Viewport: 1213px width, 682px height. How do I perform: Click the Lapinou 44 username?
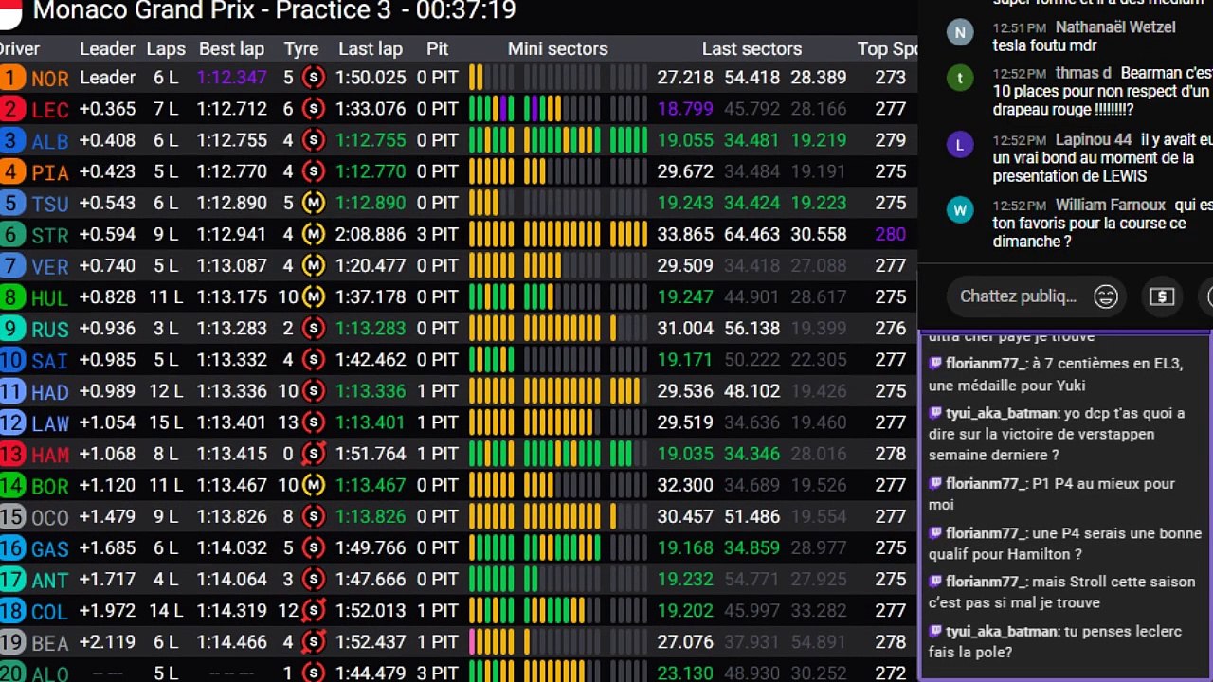click(1094, 140)
